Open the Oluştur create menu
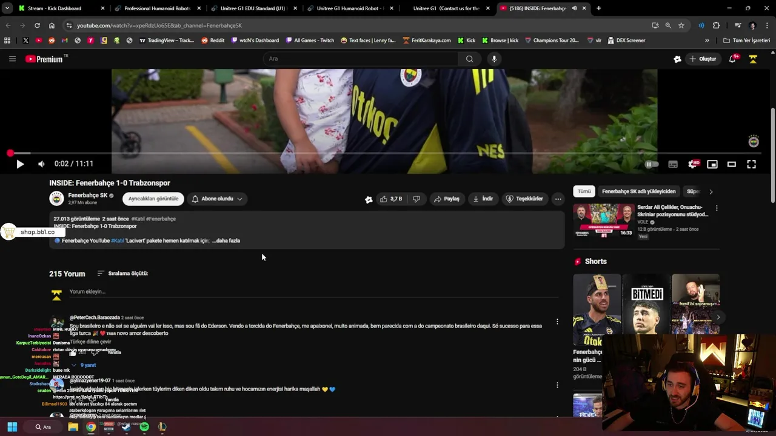Screen dimensions: 776x436 coord(703,59)
